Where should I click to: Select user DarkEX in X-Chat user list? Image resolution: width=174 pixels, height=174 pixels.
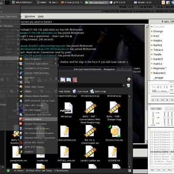158,59
